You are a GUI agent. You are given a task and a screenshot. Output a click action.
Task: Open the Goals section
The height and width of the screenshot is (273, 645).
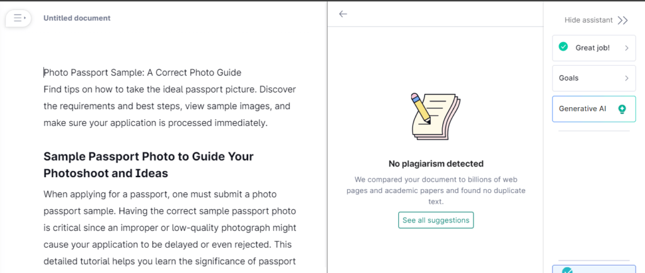click(569, 78)
